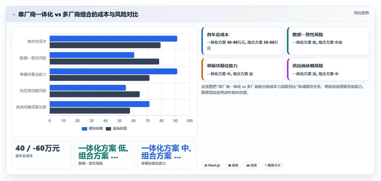Viewport: 381px width, 181px height.
Task: Click the 表格 tag chip
Action: [233, 165]
